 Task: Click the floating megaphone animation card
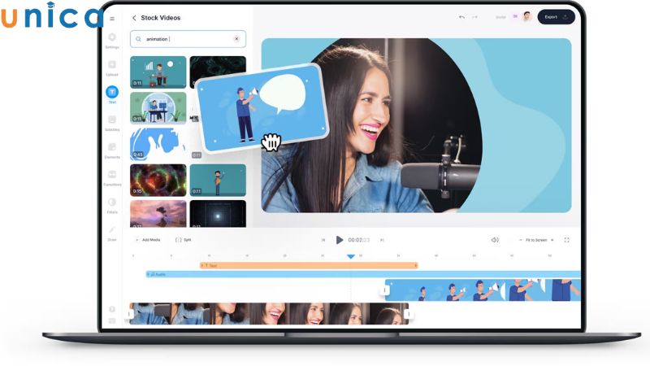[x=262, y=108]
